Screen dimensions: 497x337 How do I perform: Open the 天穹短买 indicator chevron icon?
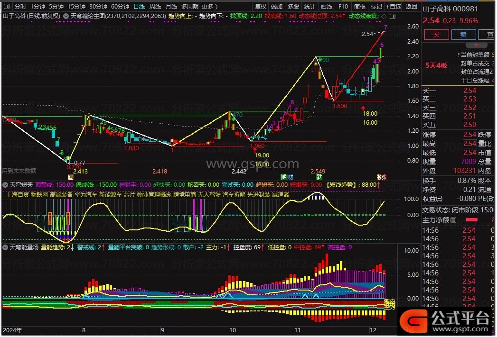click(5, 184)
